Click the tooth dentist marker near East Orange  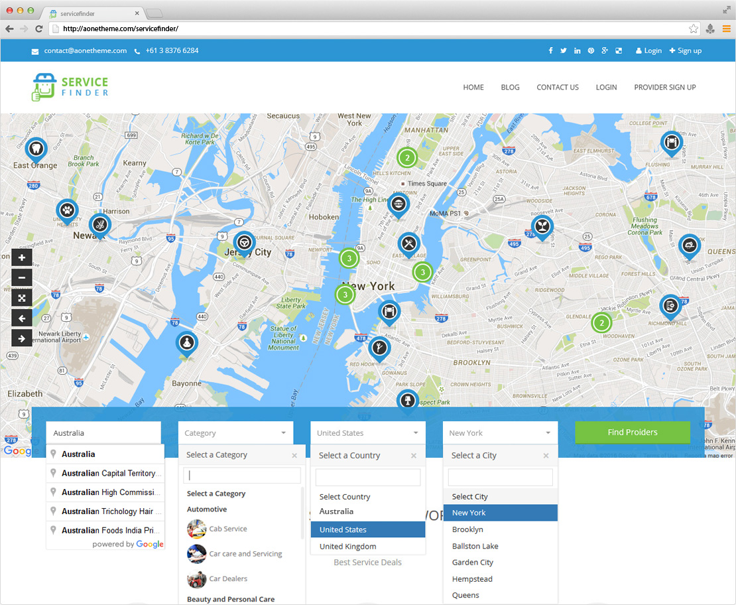coord(36,147)
